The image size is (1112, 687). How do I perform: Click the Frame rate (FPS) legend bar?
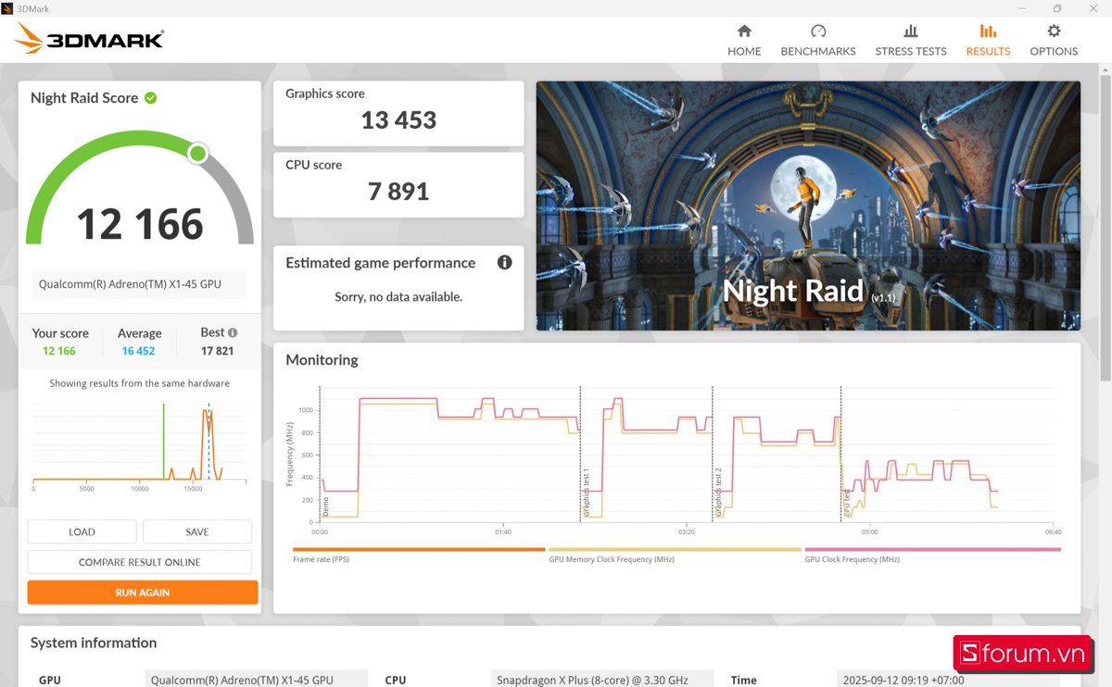pyautogui.click(x=419, y=550)
